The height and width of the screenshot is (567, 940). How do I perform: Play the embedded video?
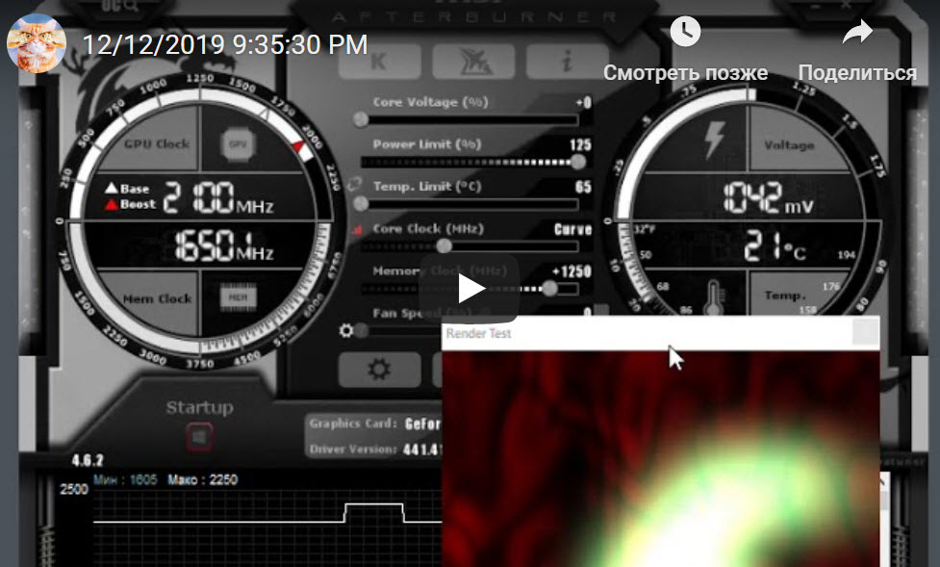(x=469, y=289)
